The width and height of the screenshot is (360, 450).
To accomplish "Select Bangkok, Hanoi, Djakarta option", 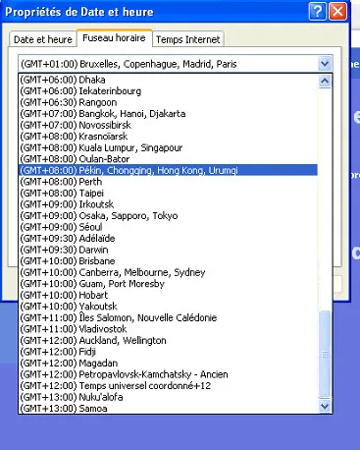I will point(168,114).
